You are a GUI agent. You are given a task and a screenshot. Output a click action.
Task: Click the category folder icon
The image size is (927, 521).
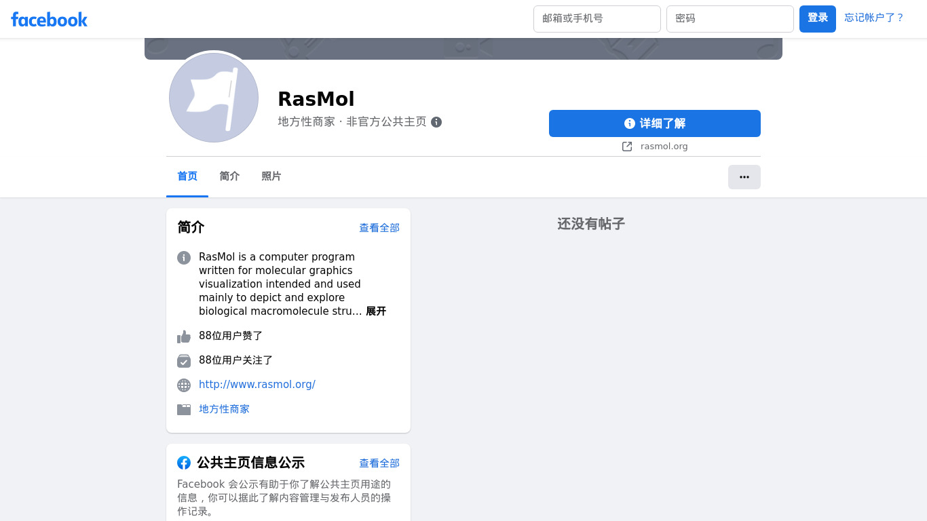[x=184, y=410]
